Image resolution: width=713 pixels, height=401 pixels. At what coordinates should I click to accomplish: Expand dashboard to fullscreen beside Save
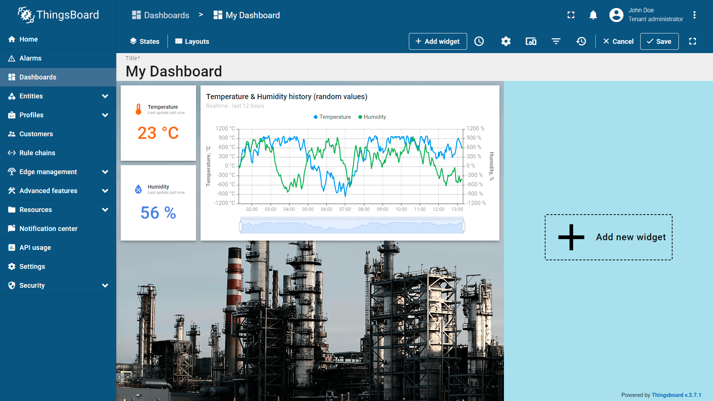693,41
